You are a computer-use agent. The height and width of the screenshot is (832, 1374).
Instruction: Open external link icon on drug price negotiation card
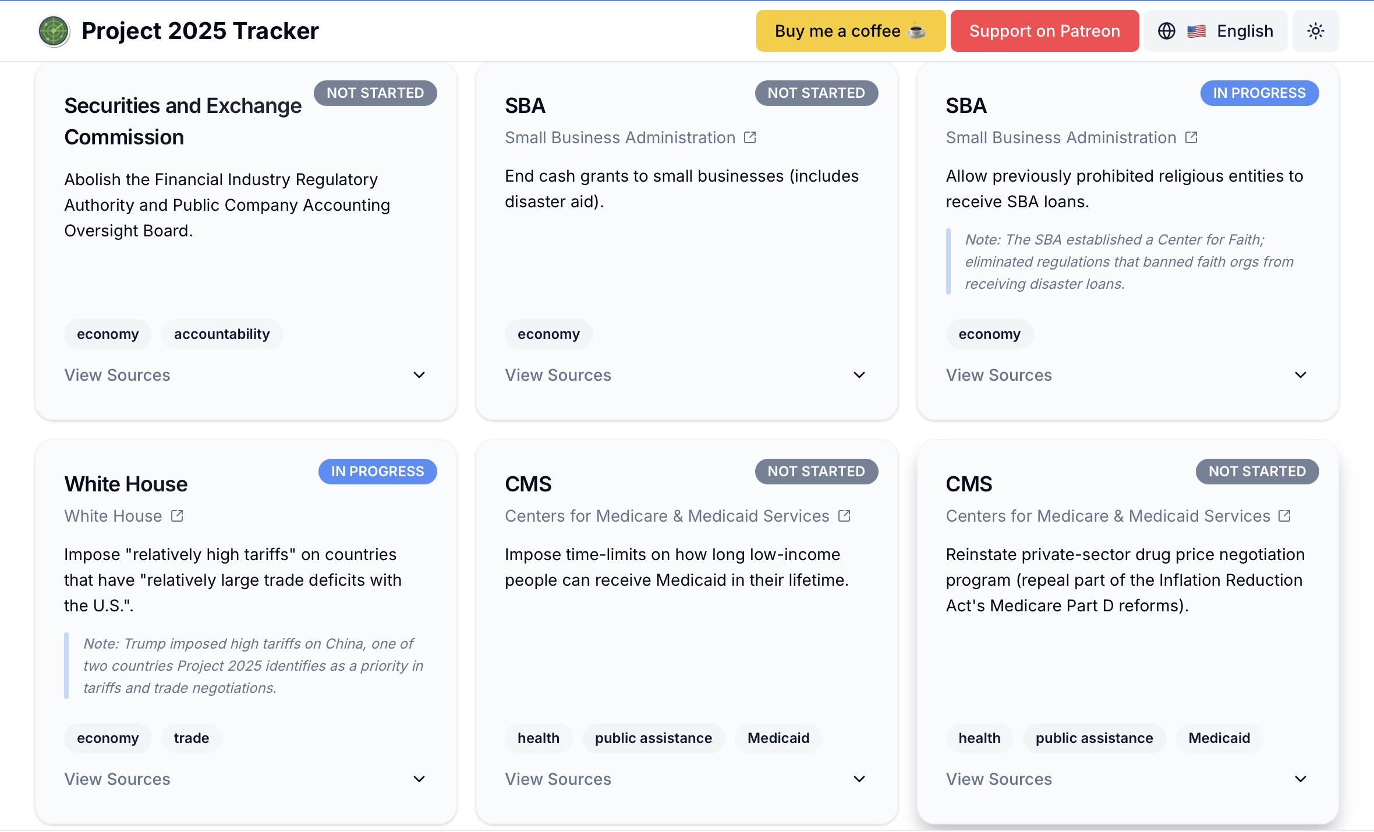tap(1285, 516)
